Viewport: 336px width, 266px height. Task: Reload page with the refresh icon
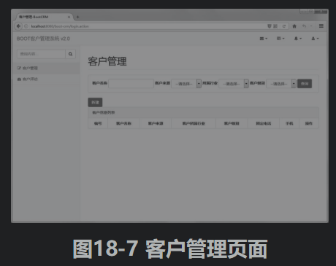coord(284,26)
